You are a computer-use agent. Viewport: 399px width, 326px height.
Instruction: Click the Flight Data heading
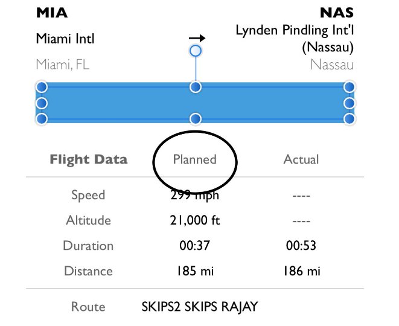(89, 159)
